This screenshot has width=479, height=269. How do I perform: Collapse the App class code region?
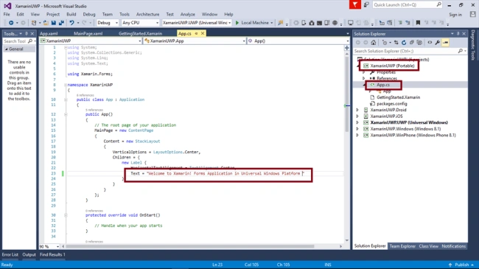tap(66, 99)
